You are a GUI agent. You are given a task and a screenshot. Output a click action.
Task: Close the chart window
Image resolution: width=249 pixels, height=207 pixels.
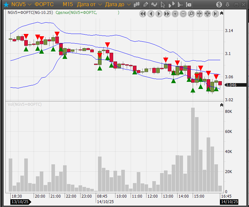tap(244, 5)
